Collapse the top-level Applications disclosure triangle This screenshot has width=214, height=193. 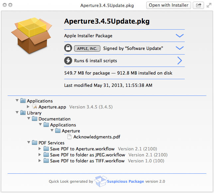click(17, 100)
